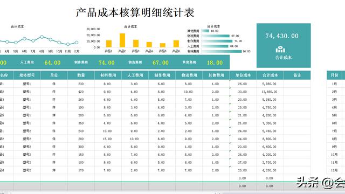Click the total cost cell 4,750.00
345x194 pixels.
click(x=270, y=107)
